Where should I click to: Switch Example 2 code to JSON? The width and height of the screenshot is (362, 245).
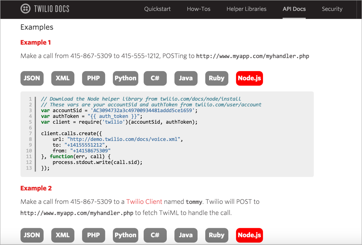(x=32, y=235)
